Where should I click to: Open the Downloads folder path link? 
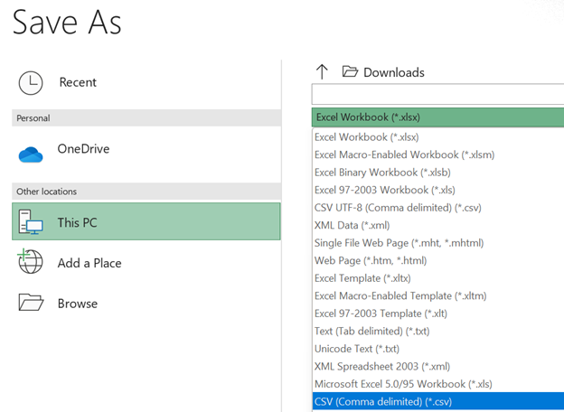click(x=393, y=72)
